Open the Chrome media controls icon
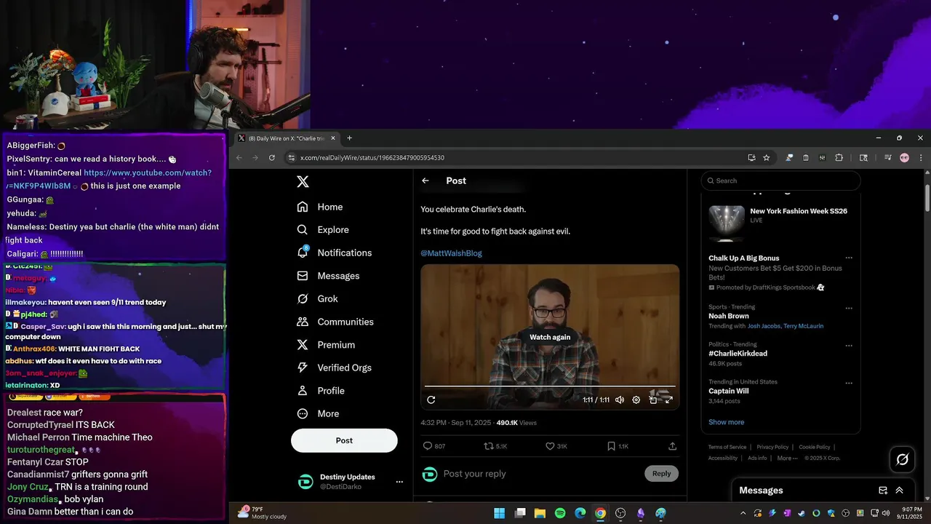 click(888, 158)
